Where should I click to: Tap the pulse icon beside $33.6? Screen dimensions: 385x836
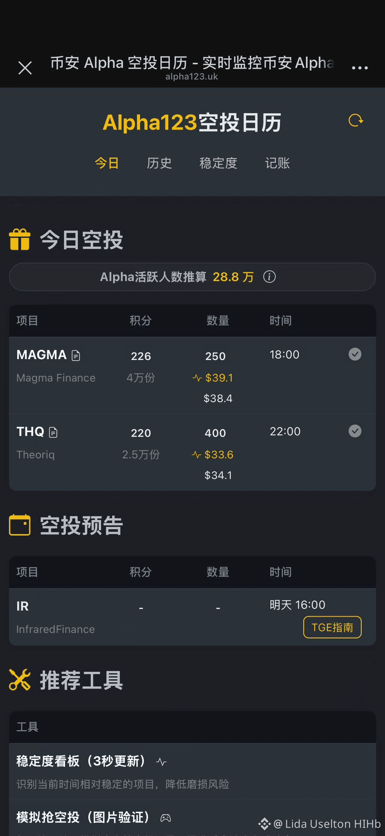[196, 455]
